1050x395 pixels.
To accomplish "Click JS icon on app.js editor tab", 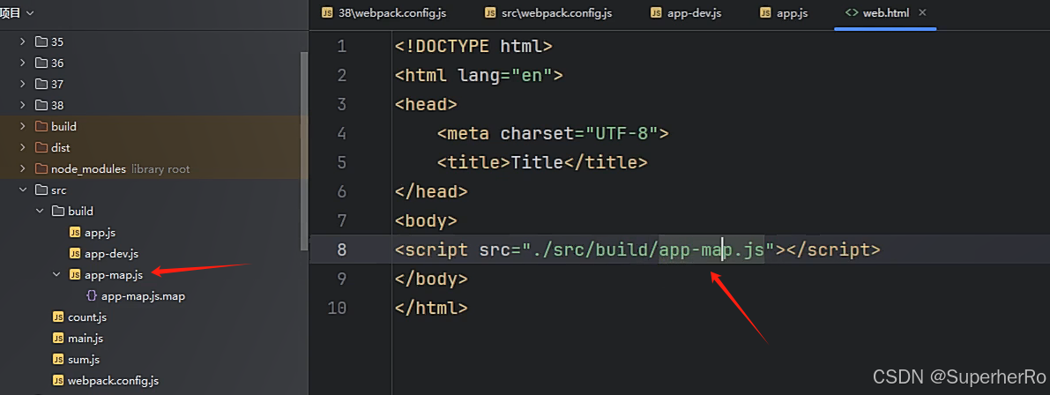I will [x=766, y=12].
